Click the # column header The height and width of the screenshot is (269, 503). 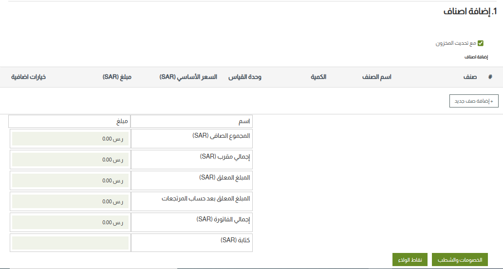point(490,77)
